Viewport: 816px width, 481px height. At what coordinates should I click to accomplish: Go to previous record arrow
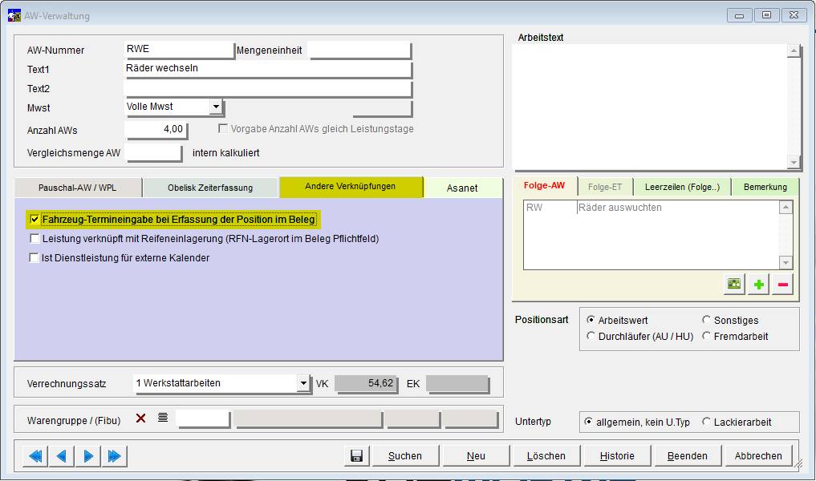(62, 456)
